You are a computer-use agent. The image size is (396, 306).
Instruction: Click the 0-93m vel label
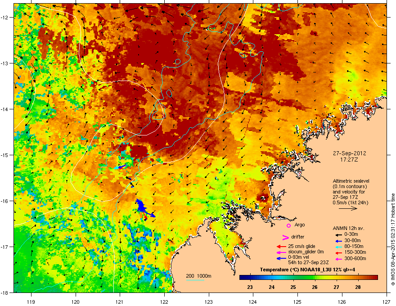(x=299, y=257)
